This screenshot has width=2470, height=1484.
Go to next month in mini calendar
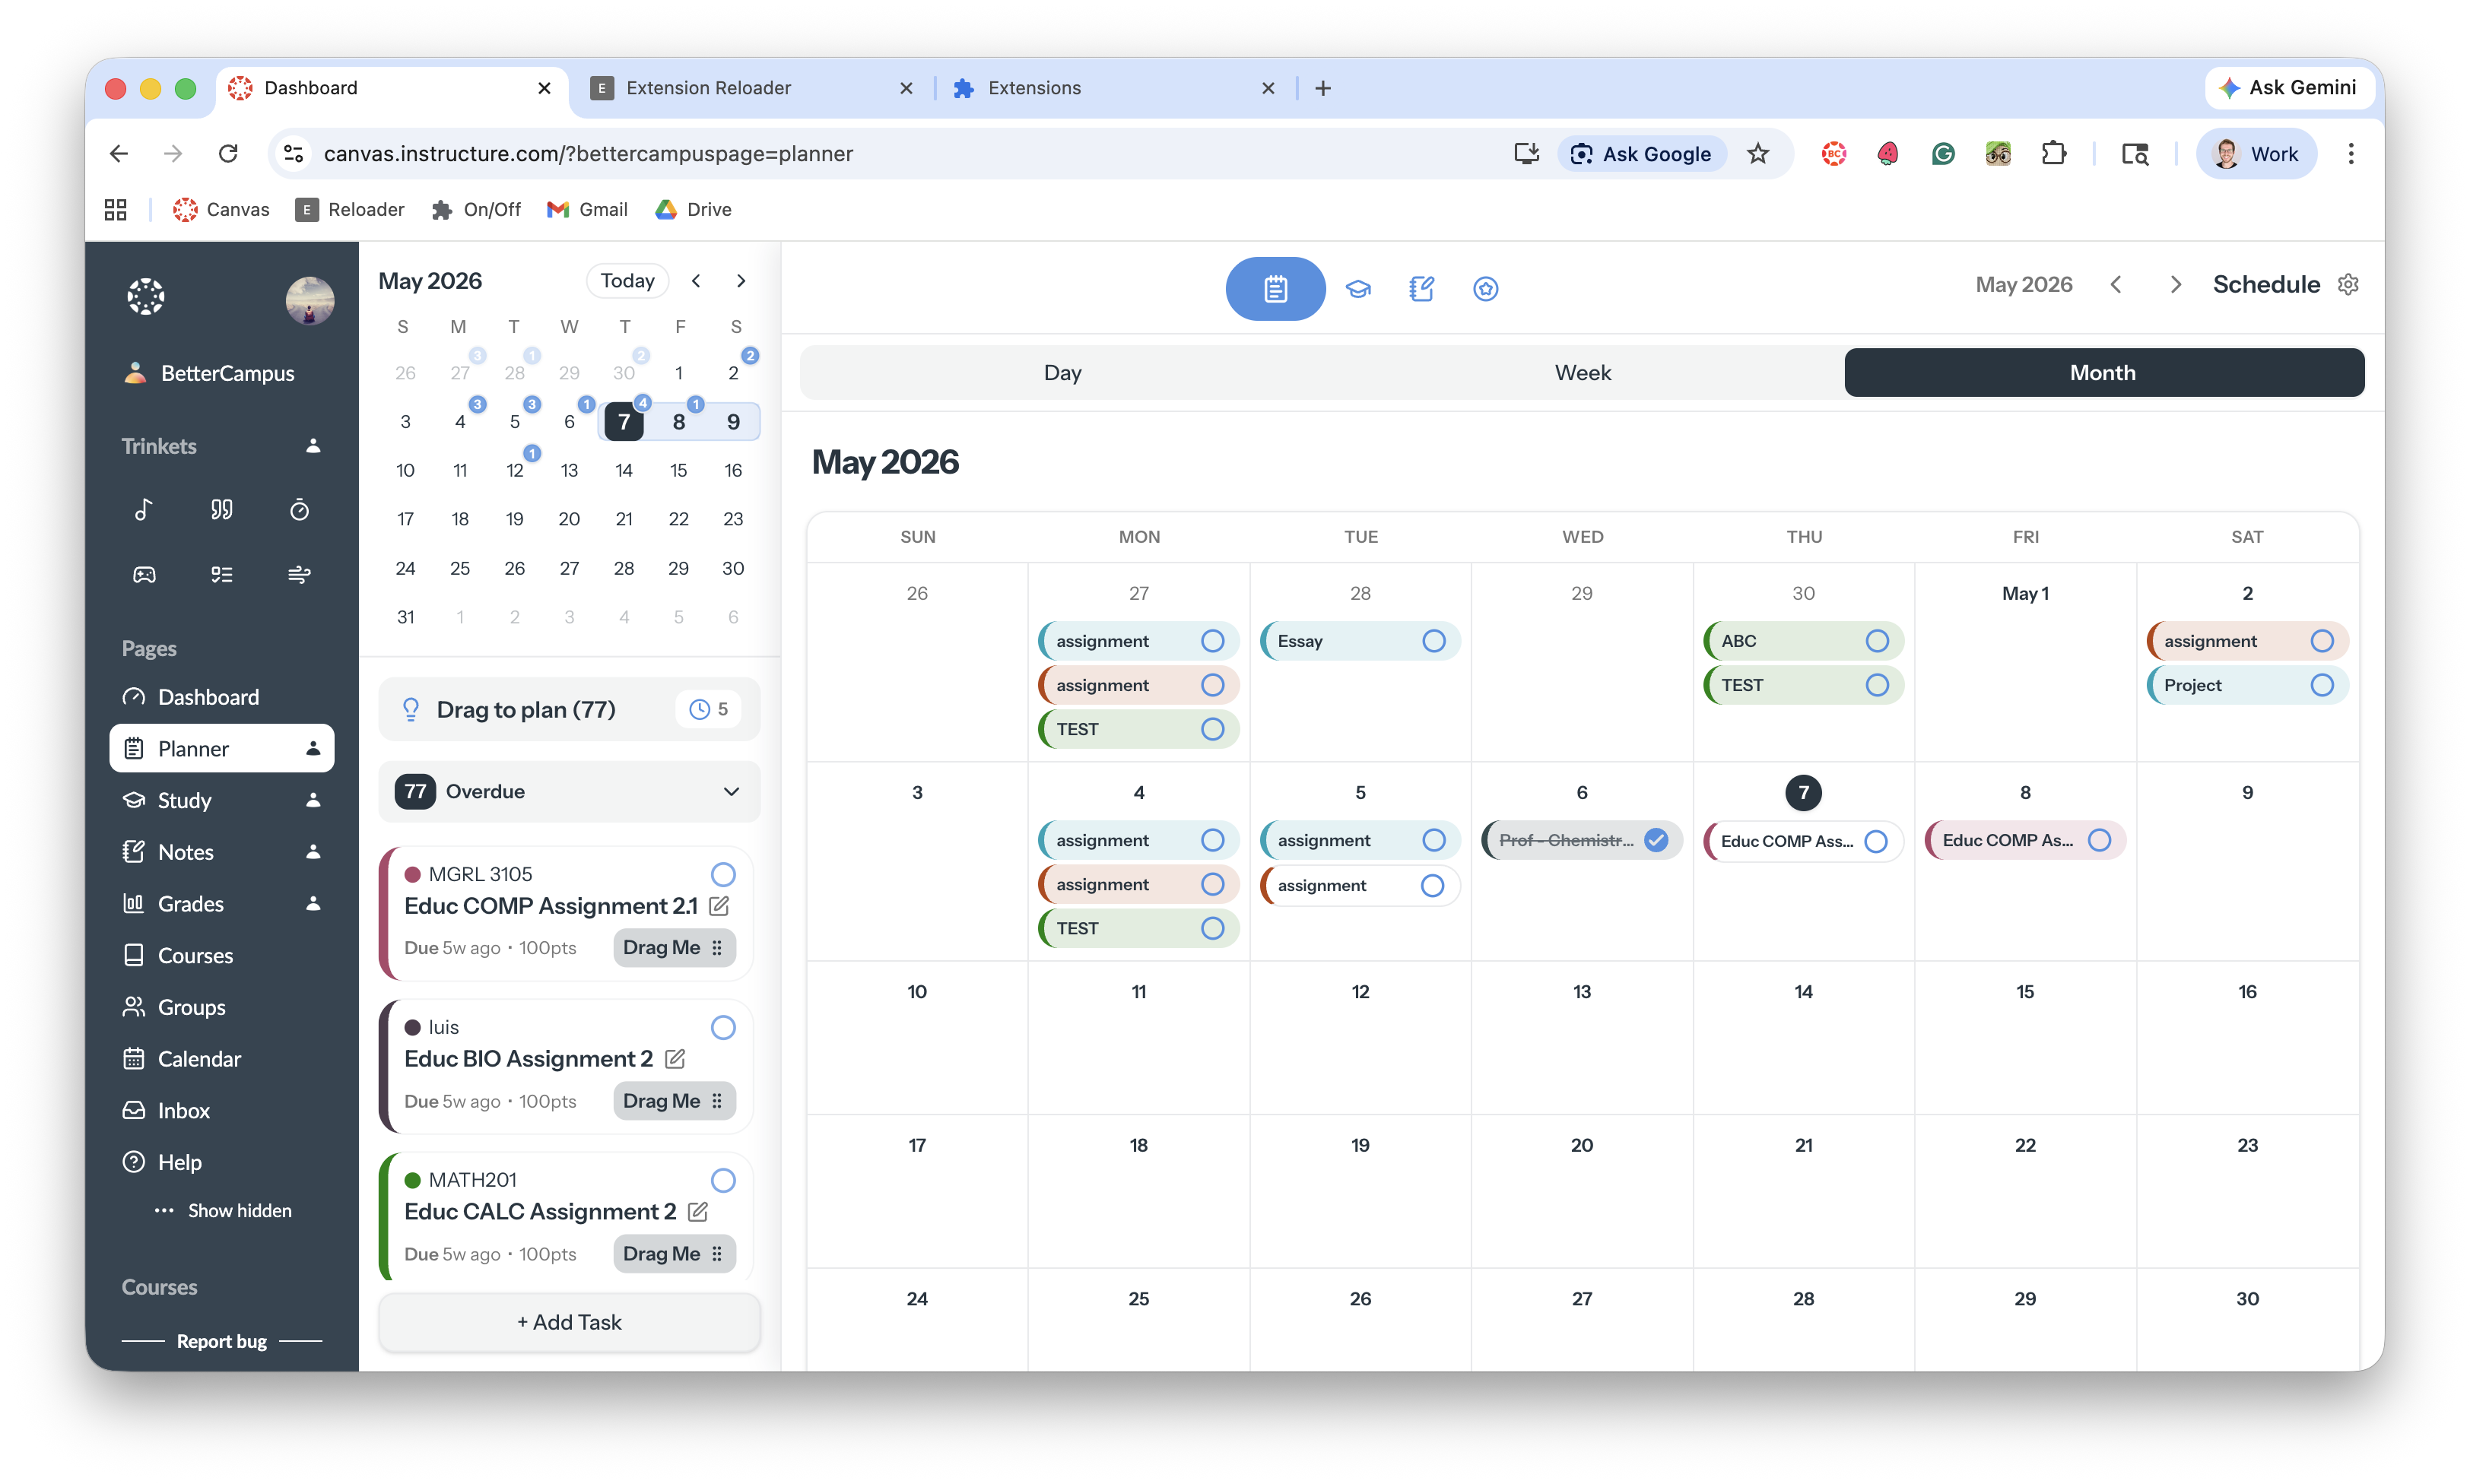coord(741,281)
